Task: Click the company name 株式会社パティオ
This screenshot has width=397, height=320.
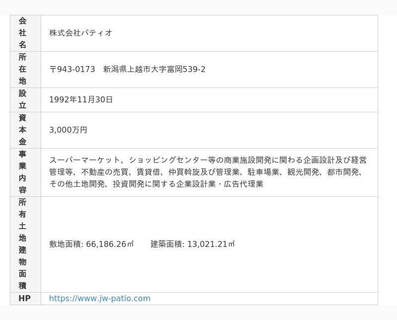Action: [x=80, y=33]
